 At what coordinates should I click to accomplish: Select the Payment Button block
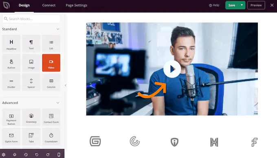point(11,118)
